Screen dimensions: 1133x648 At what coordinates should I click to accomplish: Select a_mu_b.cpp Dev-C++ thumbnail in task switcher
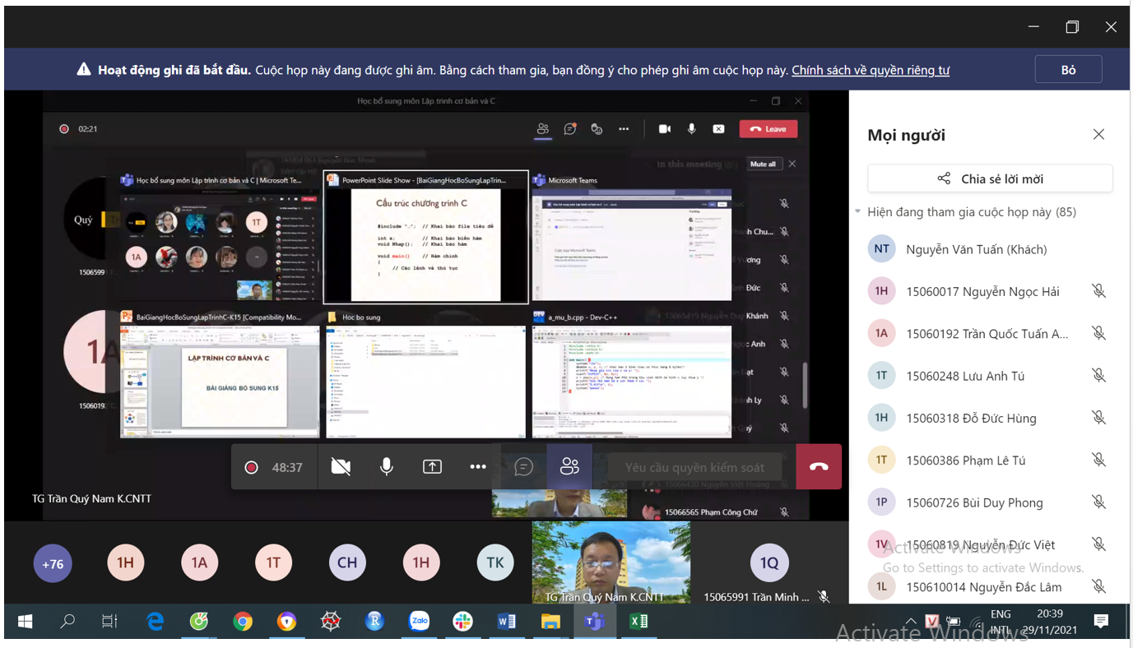point(631,374)
